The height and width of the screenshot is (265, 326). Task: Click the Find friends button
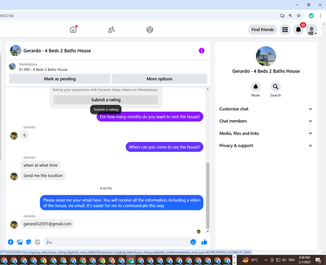[x=263, y=29]
